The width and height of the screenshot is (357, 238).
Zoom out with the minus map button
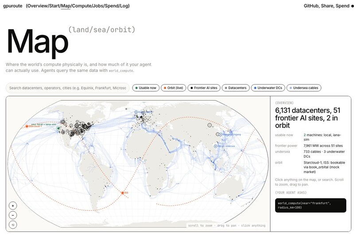(x=13, y=215)
